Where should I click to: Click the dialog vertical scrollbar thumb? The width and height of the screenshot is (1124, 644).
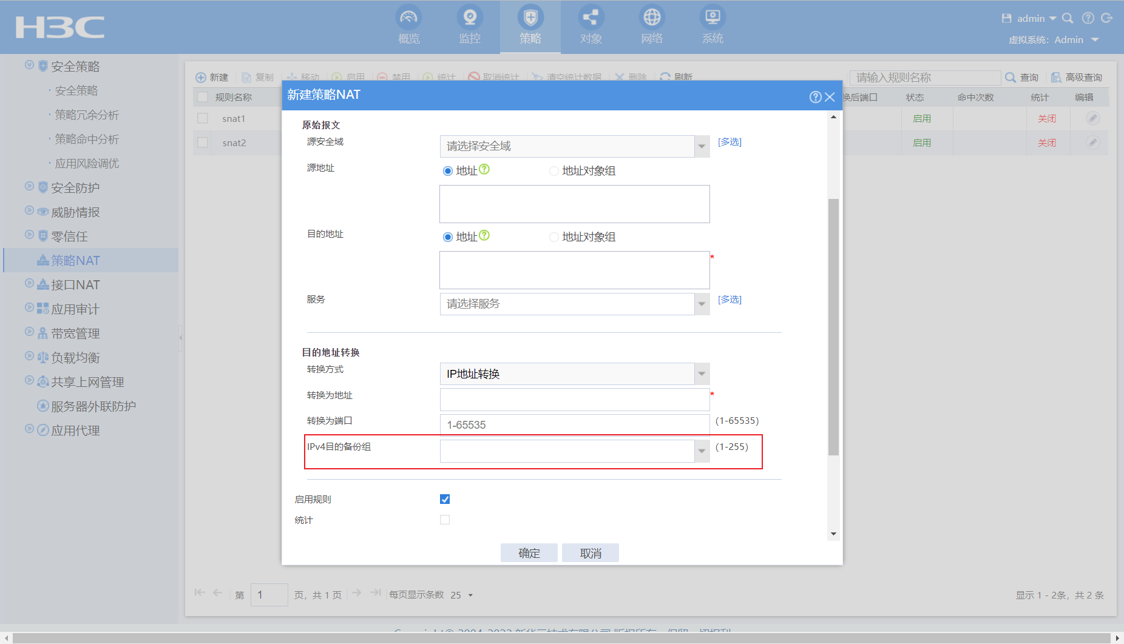point(834,327)
